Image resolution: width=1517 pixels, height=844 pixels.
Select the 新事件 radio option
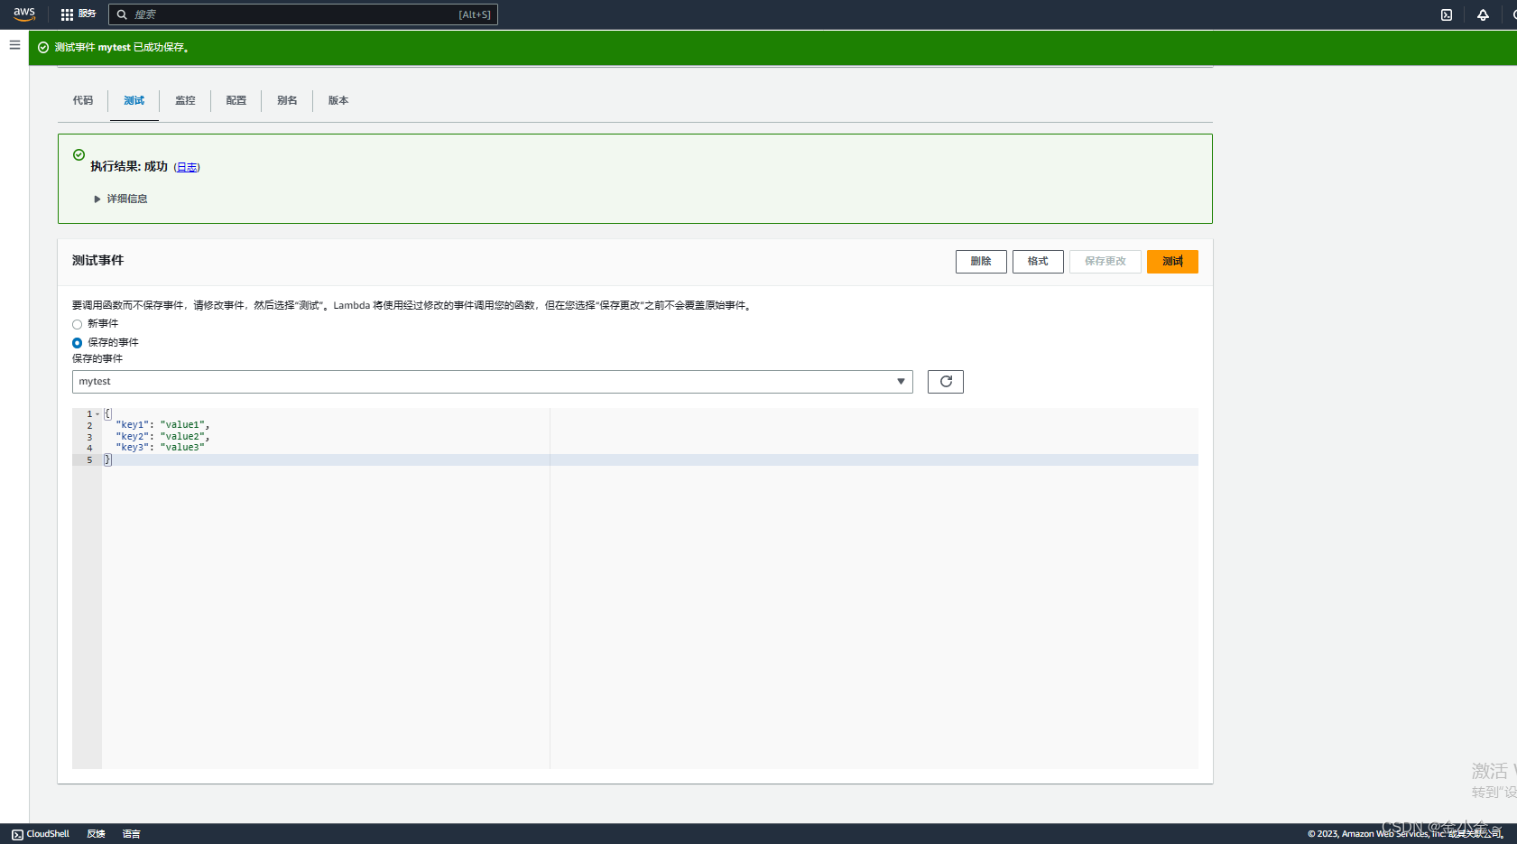[x=78, y=324]
